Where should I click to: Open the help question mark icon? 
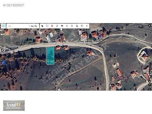pos(82,26)
